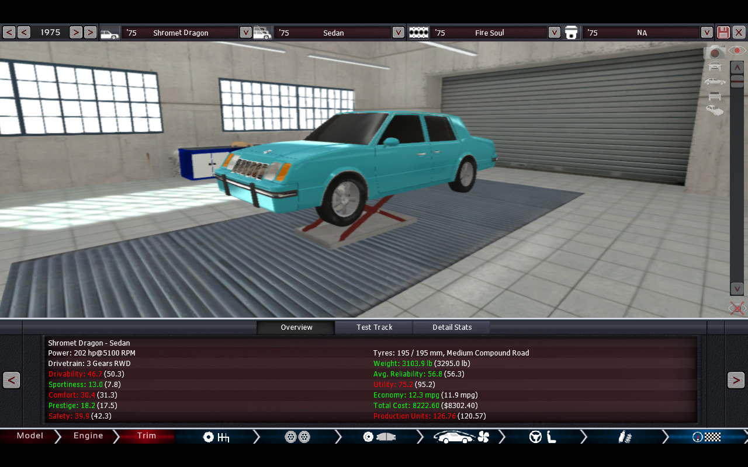
Task: Click the fixture list scroll up arrow
Action: pos(737,67)
